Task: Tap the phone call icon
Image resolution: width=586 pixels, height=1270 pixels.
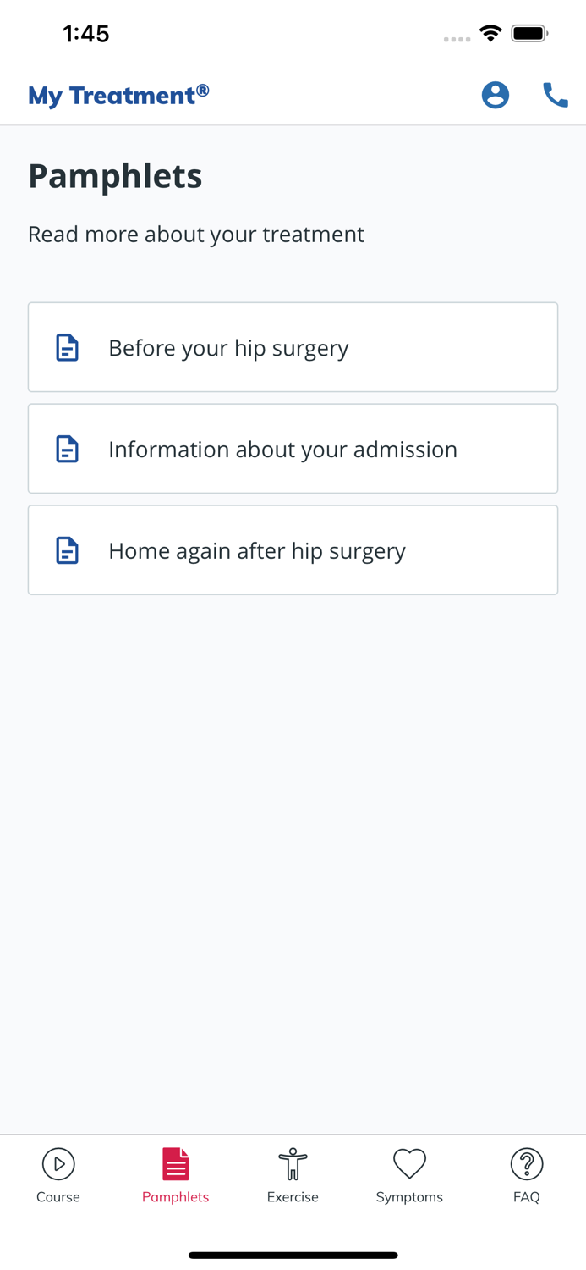Action: pos(555,95)
